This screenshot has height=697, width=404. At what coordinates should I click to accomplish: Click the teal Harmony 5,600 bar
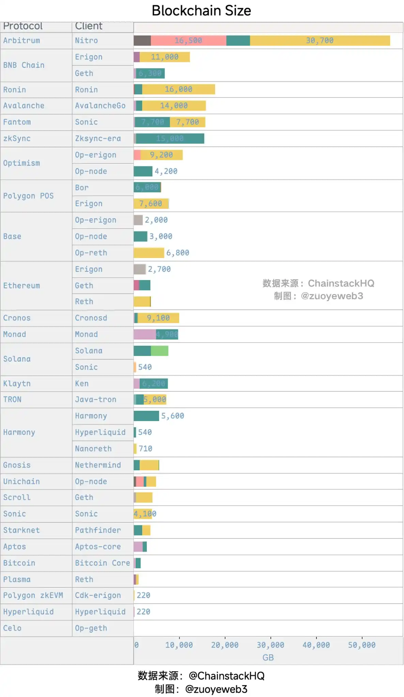tap(146, 416)
